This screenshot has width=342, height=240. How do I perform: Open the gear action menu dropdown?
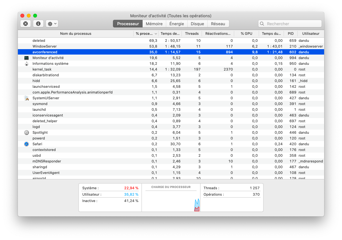click(52, 24)
